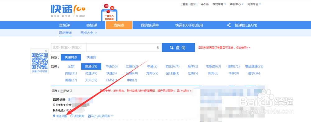This screenshot has width=311, height=122.
Task: Select brand 宅急送(63)
Action: point(213,66)
